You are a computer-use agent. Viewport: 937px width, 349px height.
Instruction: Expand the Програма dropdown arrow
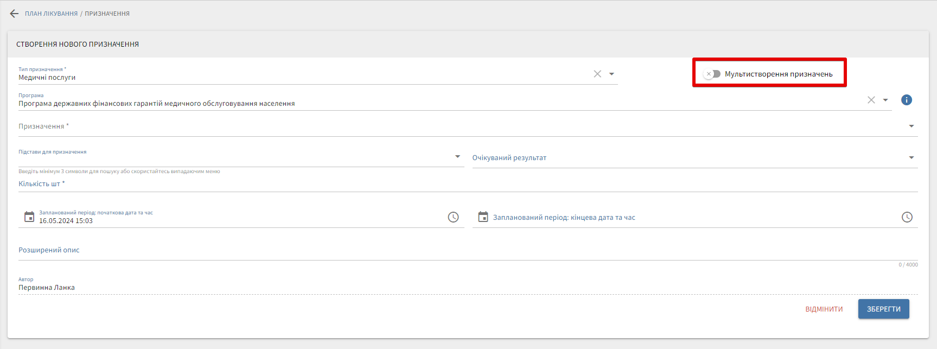pos(885,100)
